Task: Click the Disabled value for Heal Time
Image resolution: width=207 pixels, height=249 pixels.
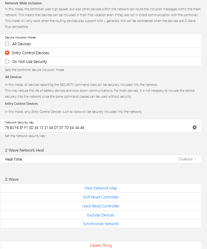Action: click(x=185, y=159)
